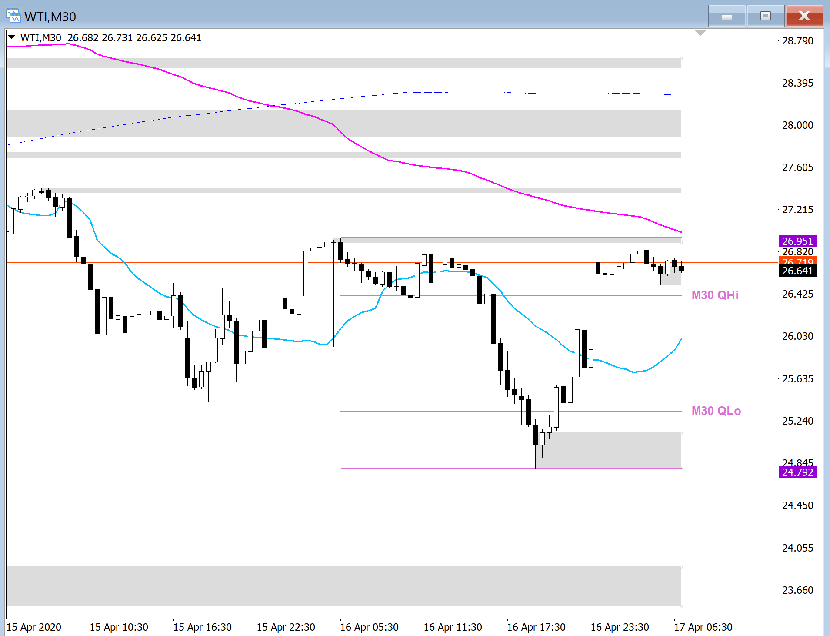Screen dimensions: 830x636
Task: Select the gray rectangle above the 24.792 line
Action: (609, 450)
